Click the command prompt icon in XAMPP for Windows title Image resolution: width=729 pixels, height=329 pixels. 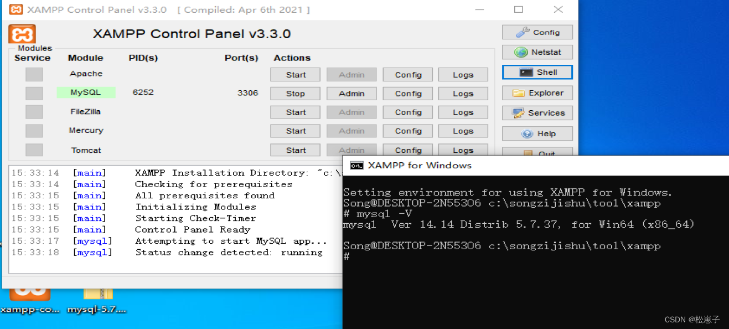(x=356, y=165)
